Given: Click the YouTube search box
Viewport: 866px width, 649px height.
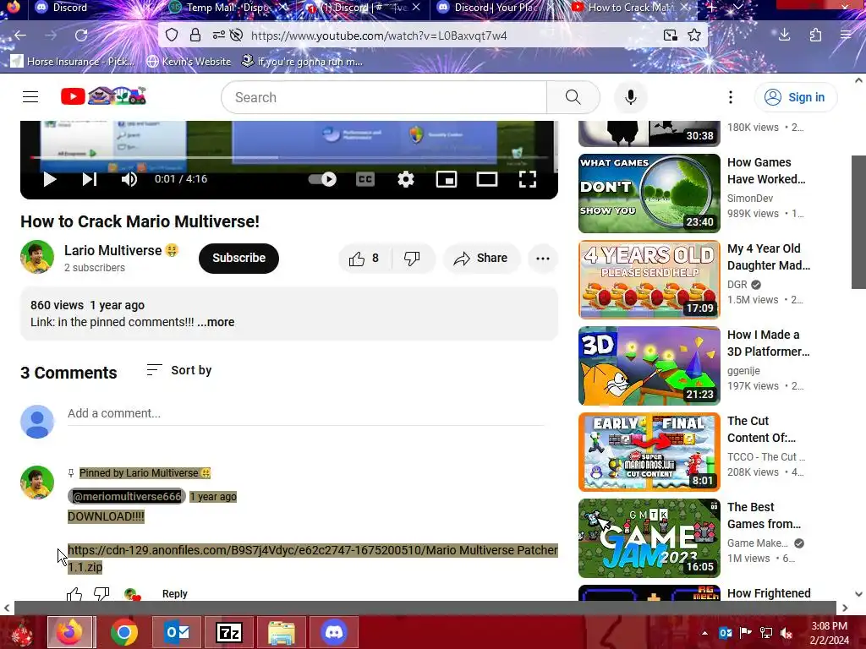Looking at the screenshot, I should (384, 97).
